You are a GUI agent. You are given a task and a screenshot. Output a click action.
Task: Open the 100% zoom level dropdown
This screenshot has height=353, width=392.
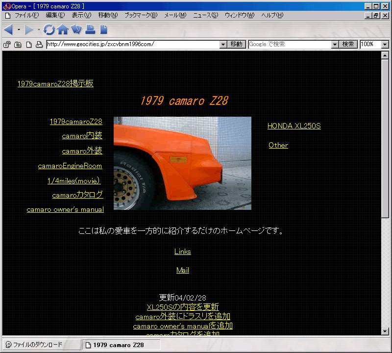(x=385, y=45)
